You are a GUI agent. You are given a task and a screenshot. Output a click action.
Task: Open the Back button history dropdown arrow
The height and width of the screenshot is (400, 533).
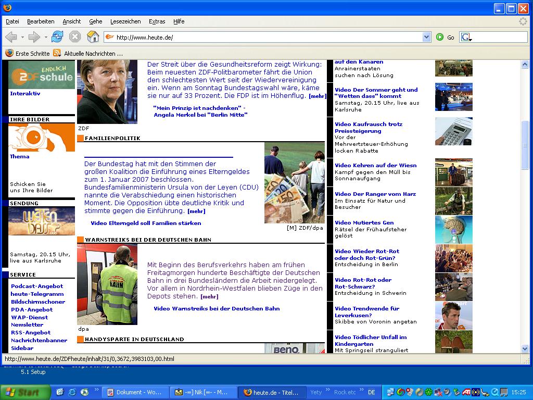(x=22, y=37)
